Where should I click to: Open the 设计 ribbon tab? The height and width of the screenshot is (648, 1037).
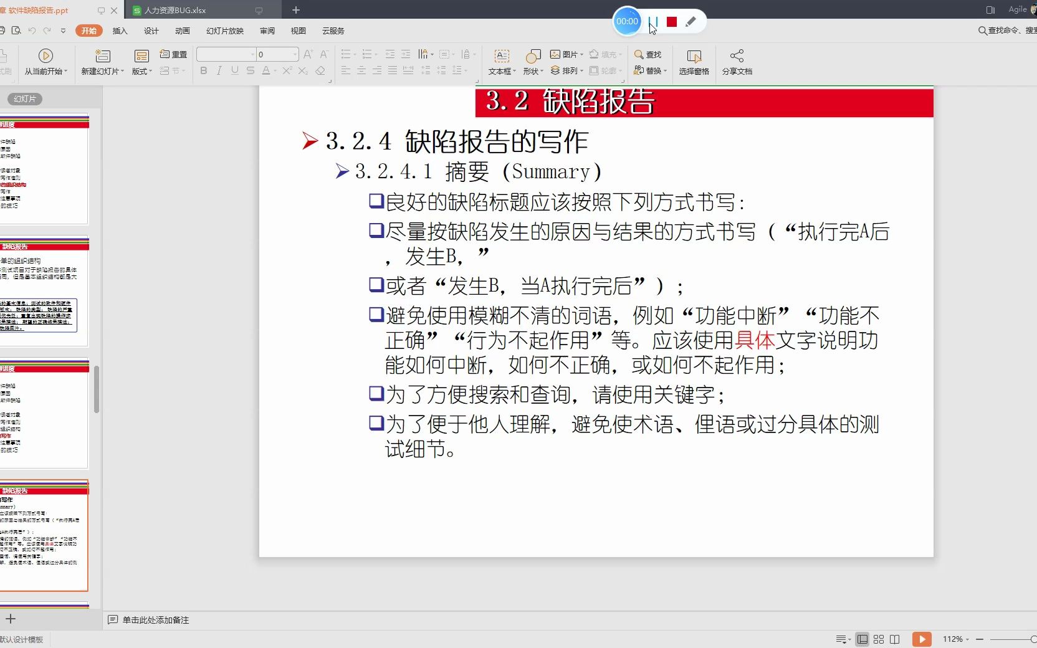click(x=151, y=31)
